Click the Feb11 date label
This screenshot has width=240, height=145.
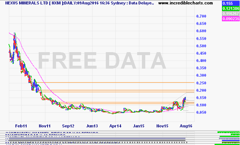pyautogui.click(x=22, y=126)
